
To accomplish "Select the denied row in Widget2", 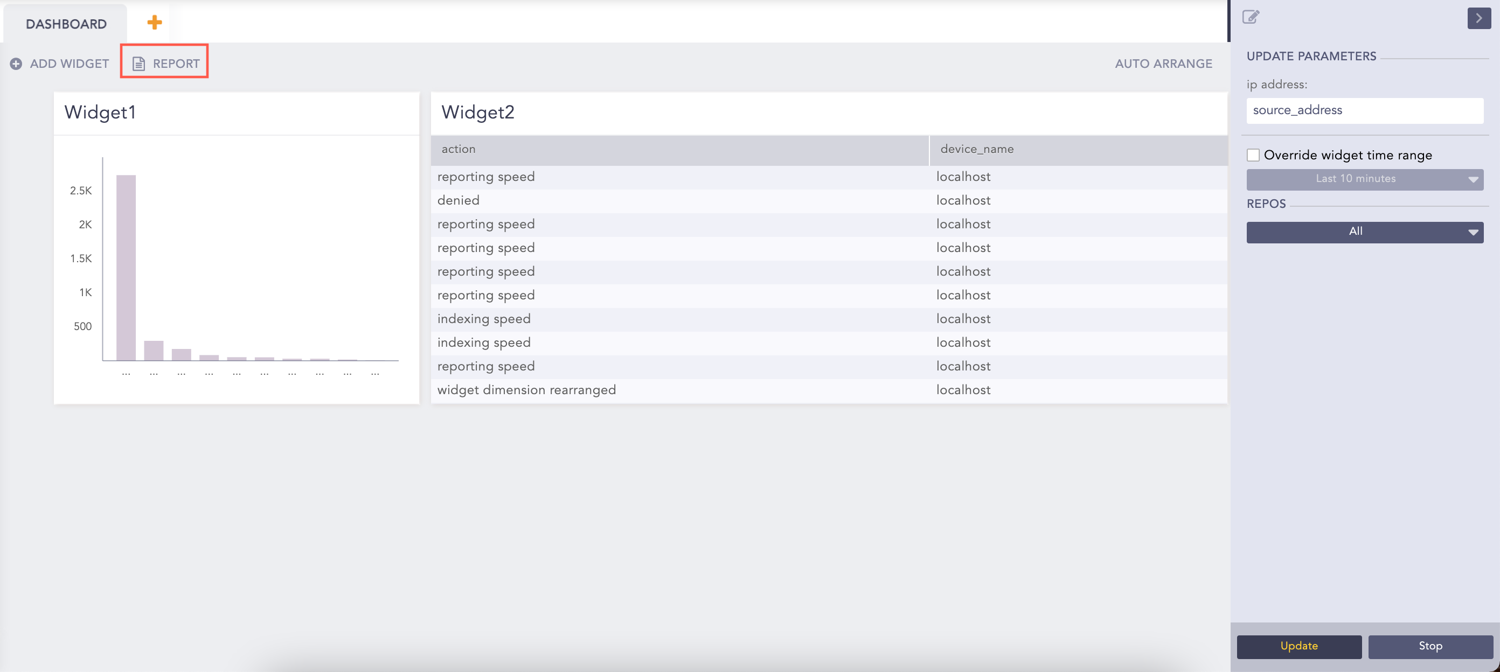I will pyautogui.click(x=459, y=201).
